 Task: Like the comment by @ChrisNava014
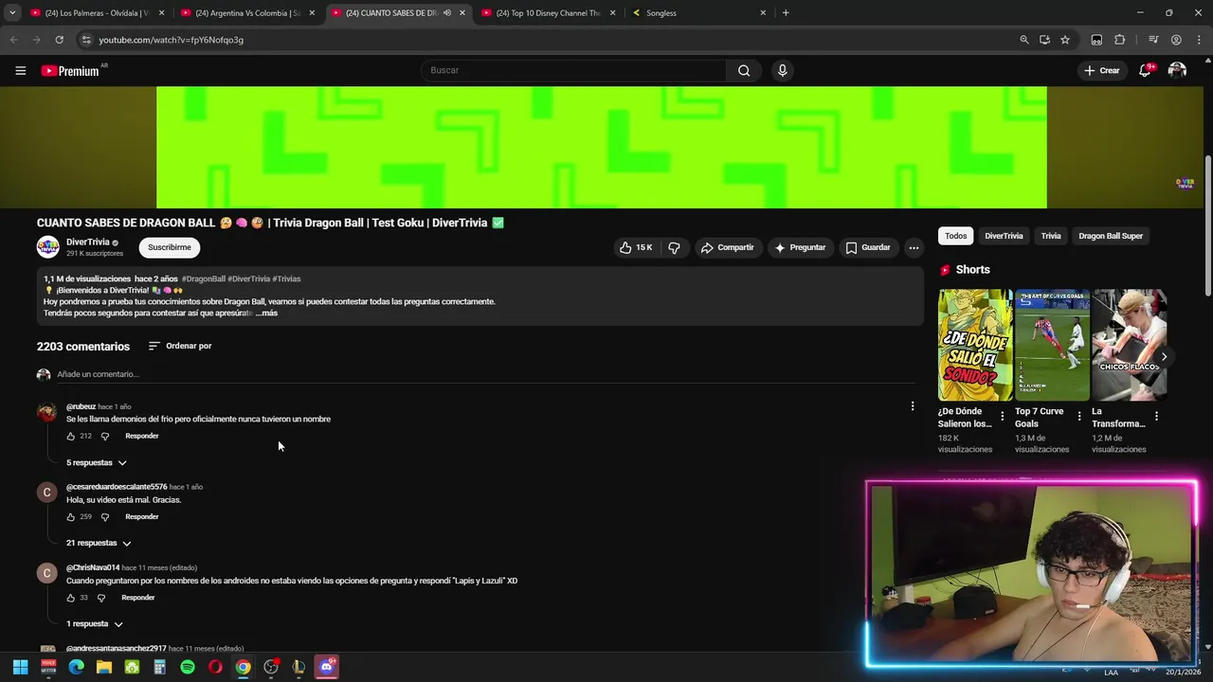[70, 598]
